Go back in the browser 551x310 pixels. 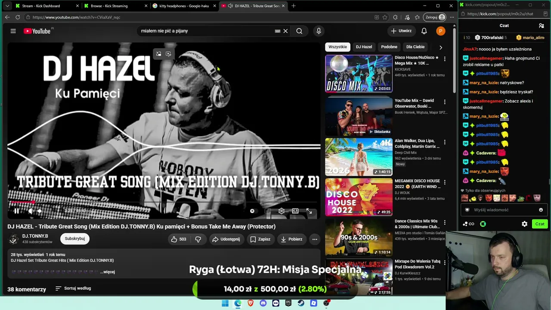(x=7, y=17)
